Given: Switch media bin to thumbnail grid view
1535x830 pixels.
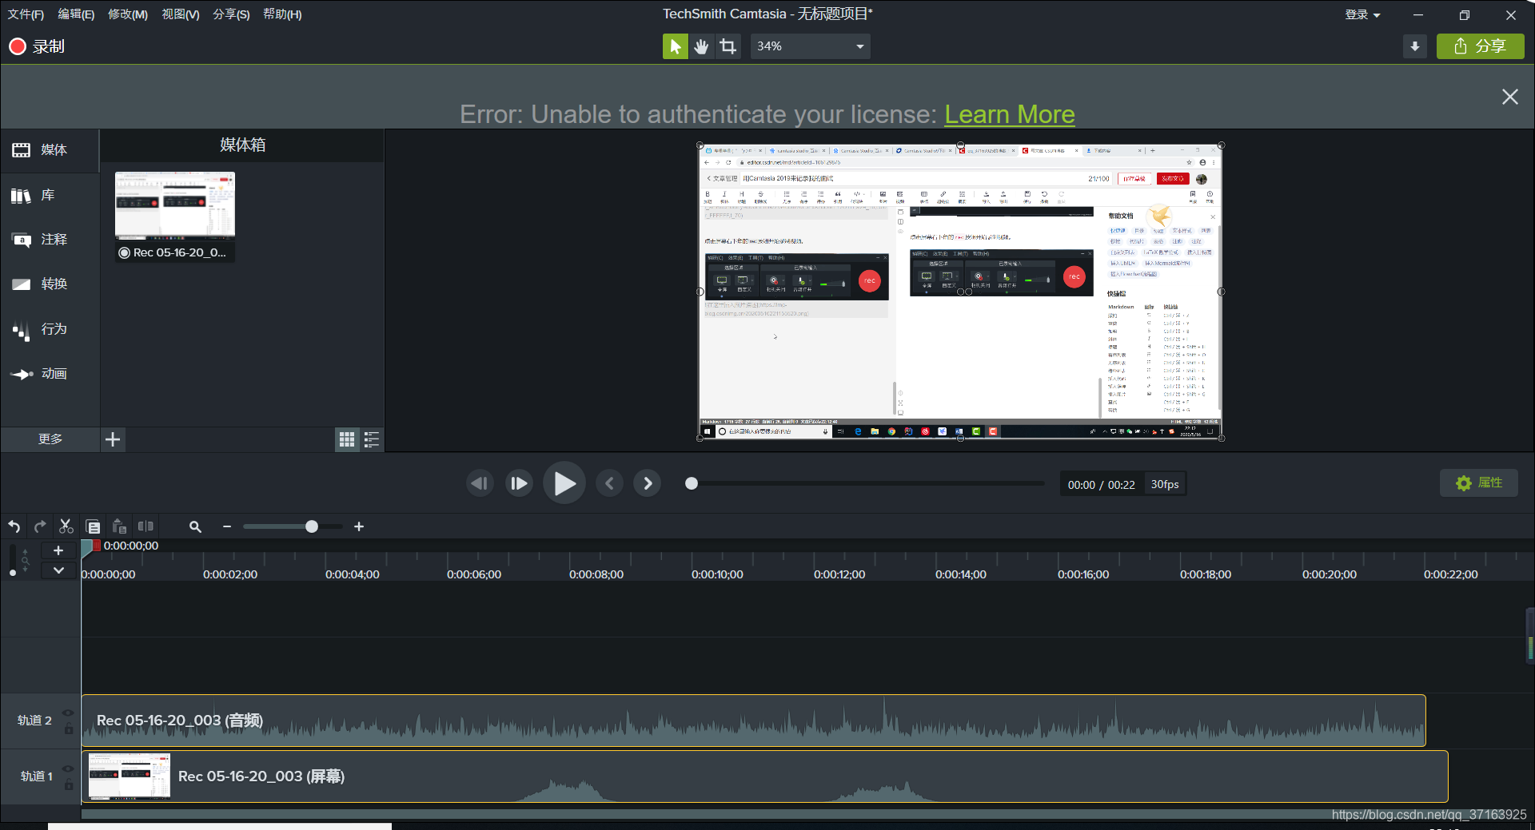Looking at the screenshot, I should 347,439.
